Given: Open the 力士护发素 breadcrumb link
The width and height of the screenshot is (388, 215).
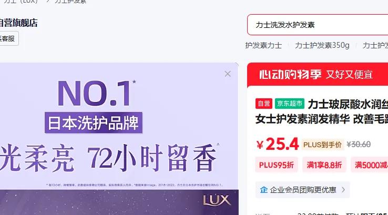Looking at the screenshot, I should coord(70,1).
